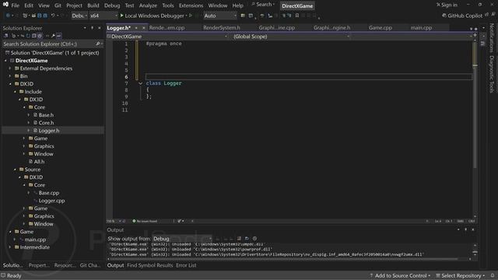Open the Extensions menu
This screenshot has height=280, width=498.
coord(191,5)
